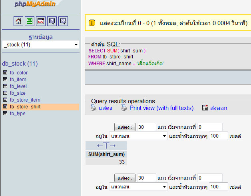The width and height of the screenshot is (251, 196).
Task: Click the table icon beside tb_store_item
Action: [x=5, y=100]
